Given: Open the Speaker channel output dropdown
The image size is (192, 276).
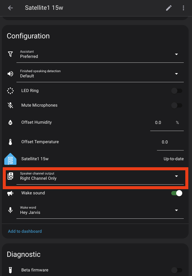Looking at the screenshot, I should click(100, 176).
